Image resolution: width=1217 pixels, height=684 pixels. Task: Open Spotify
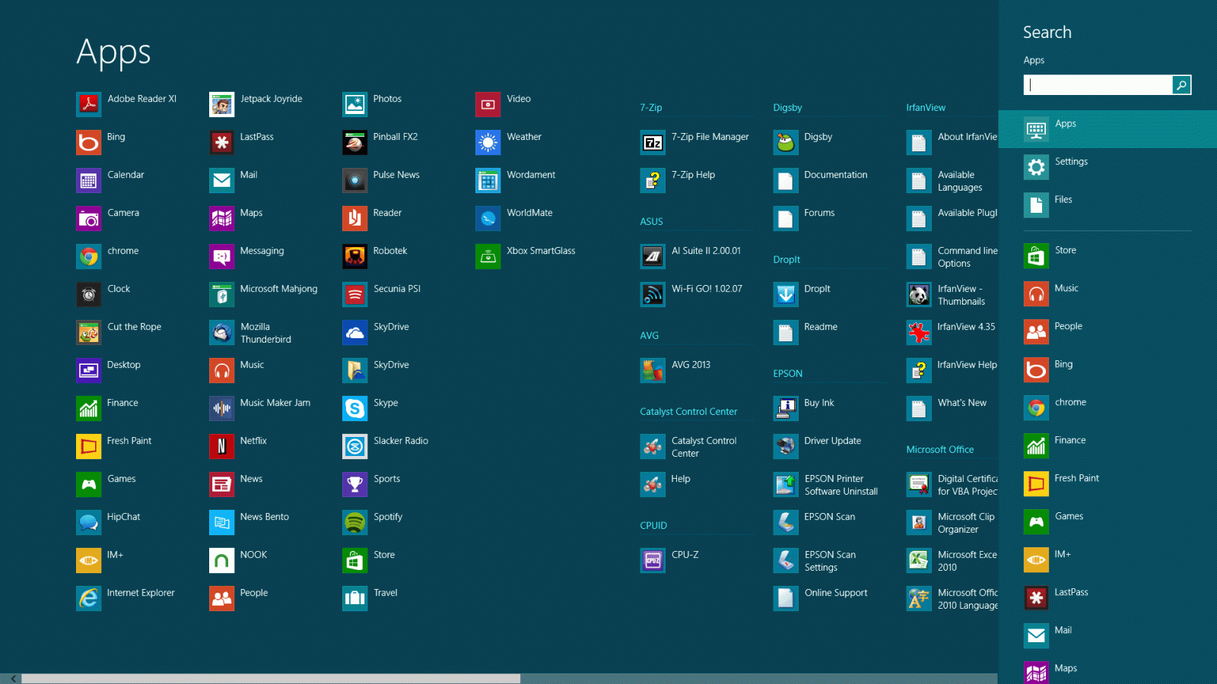[x=388, y=522]
